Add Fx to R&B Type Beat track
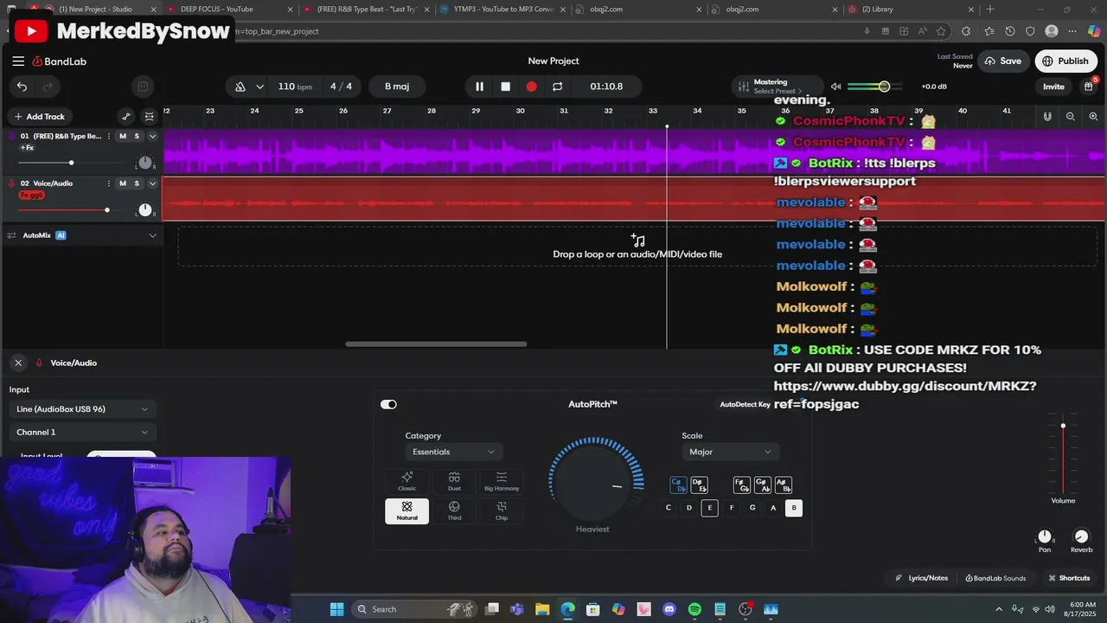This screenshot has width=1107, height=623. pos(27,148)
